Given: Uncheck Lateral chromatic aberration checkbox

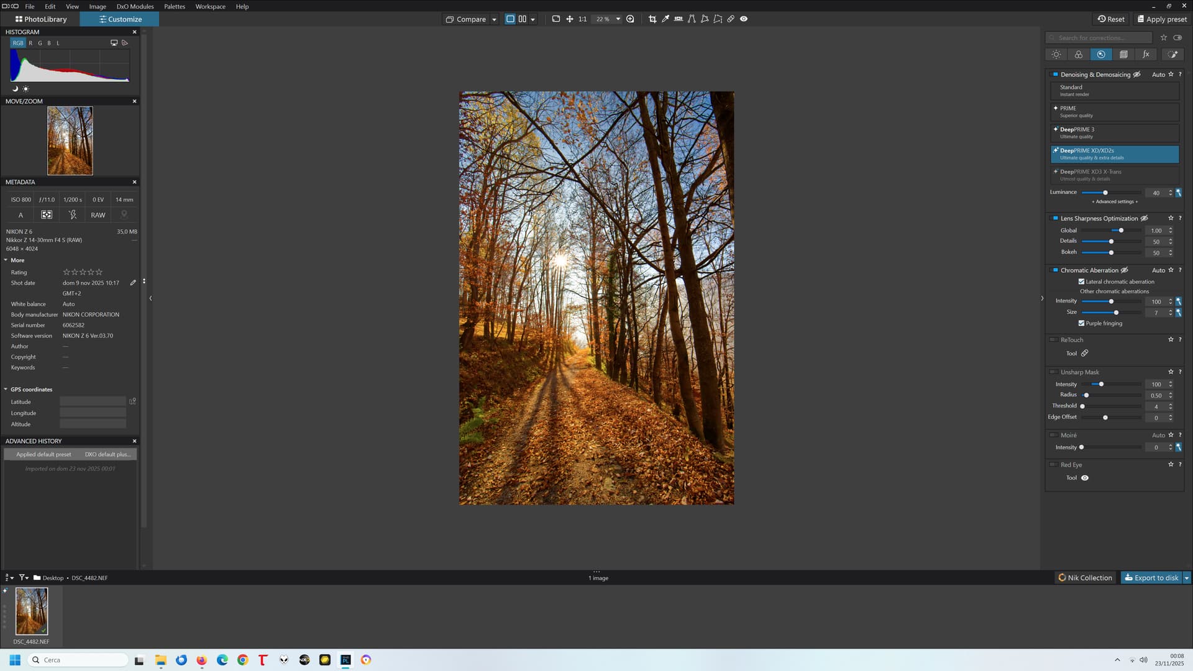Looking at the screenshot, I should point(1082,282).
